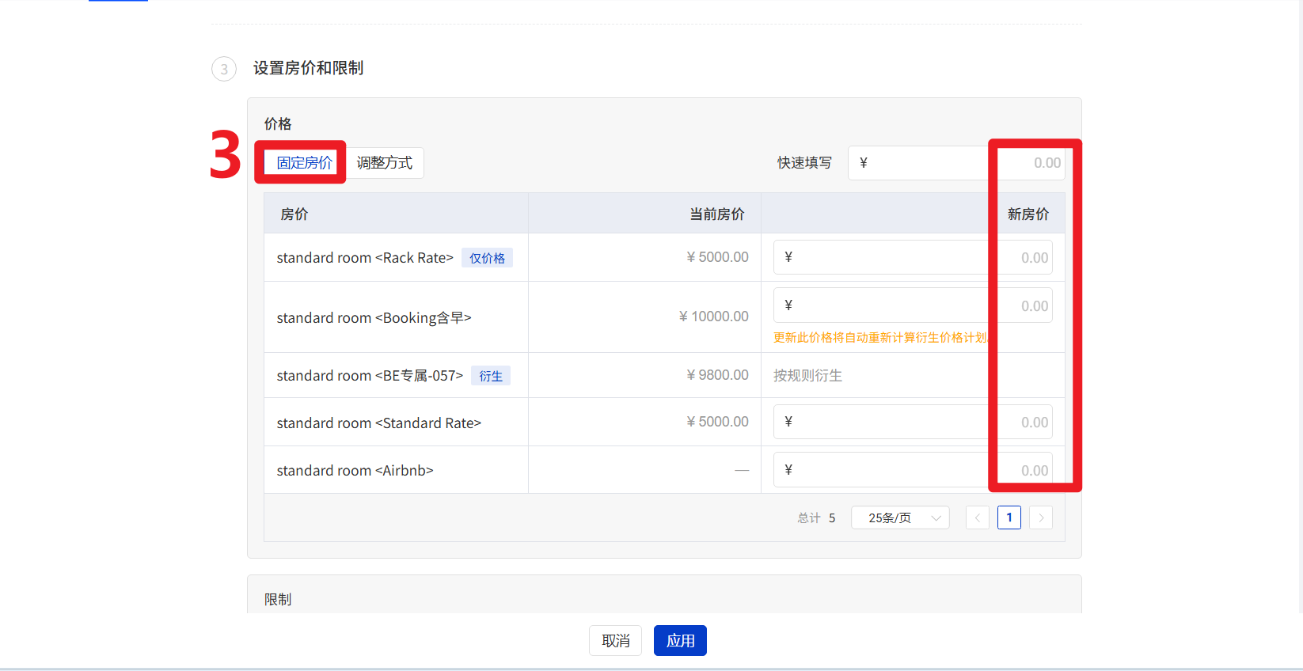Click the 取消 button
The width and height of the screenshot is (1303, 671).
click(615, 641)
